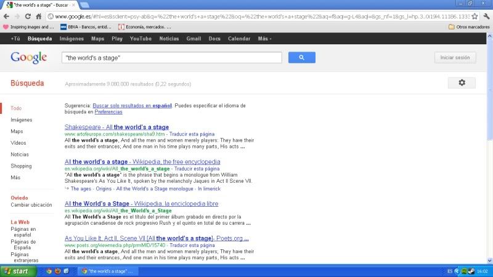The image size is (493, 277).
Task: Click the Google search input field
Action: [x=172, y=57]
